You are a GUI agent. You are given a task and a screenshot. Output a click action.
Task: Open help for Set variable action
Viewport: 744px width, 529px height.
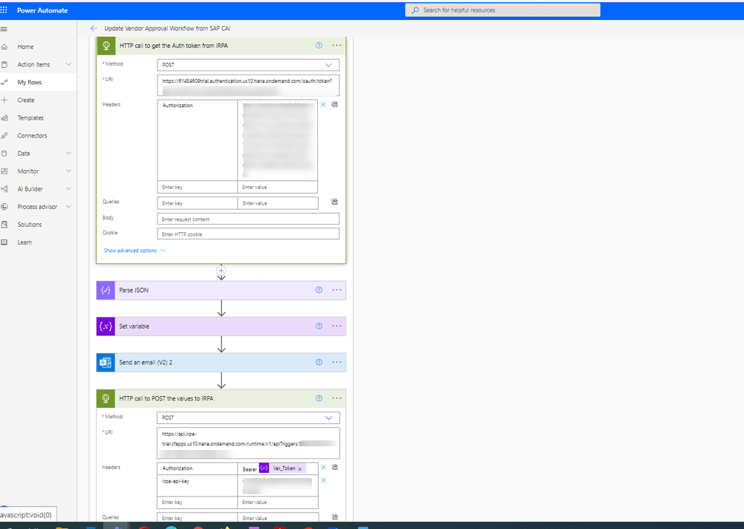pyautogui.click(x=319, y=326)
